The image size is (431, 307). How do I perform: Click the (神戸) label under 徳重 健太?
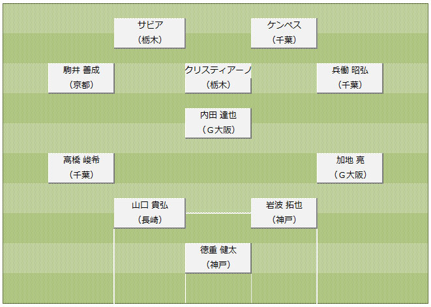pyautogui.click(x=218, y=265)
